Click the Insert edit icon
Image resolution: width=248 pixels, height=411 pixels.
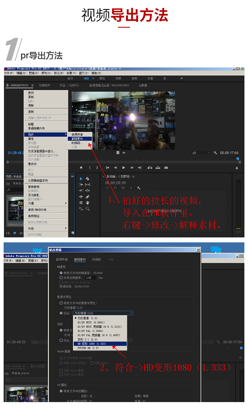[x=150, y=168]
